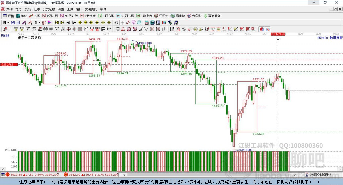Open the 江恩 menu
The image size is (343, 185).
coord(37,9)
